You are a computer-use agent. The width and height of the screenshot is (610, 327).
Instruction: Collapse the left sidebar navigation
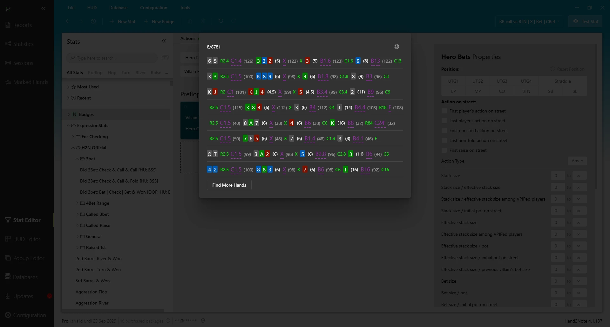click(x=43, y=9)
